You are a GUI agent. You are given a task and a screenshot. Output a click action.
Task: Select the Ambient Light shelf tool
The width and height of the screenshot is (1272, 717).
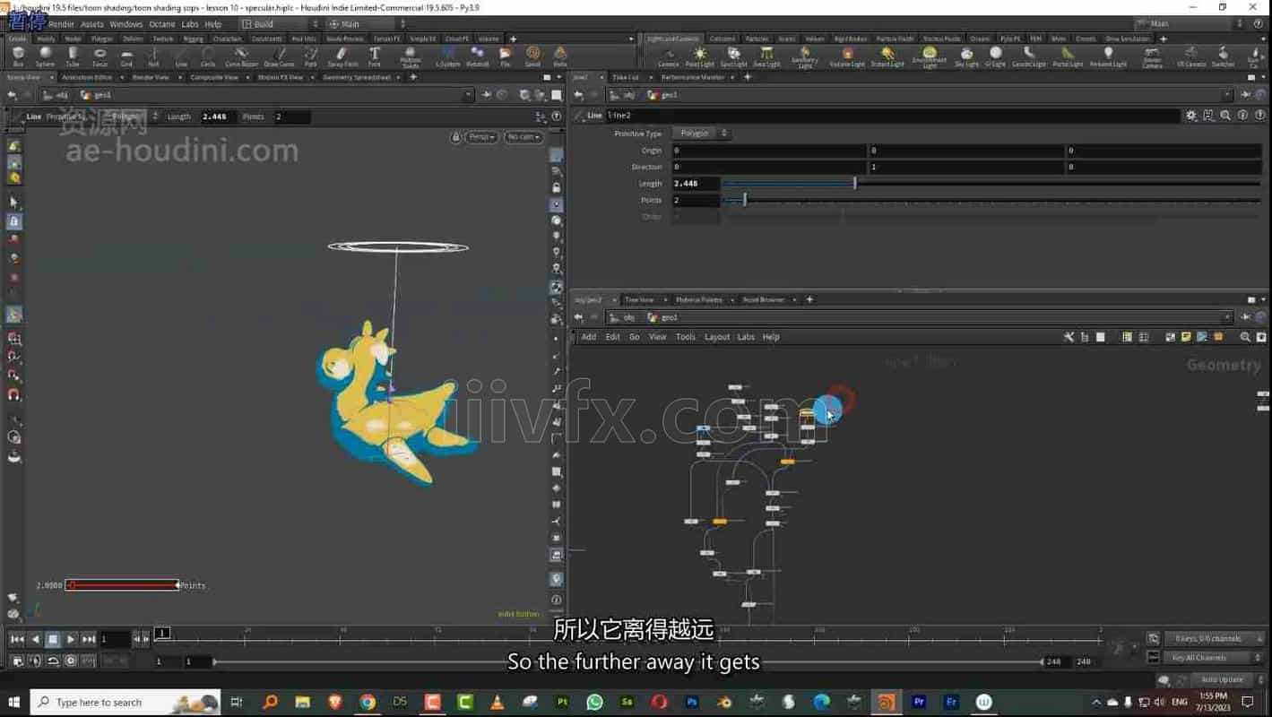pyautogui.click(x=1108, y=56)
